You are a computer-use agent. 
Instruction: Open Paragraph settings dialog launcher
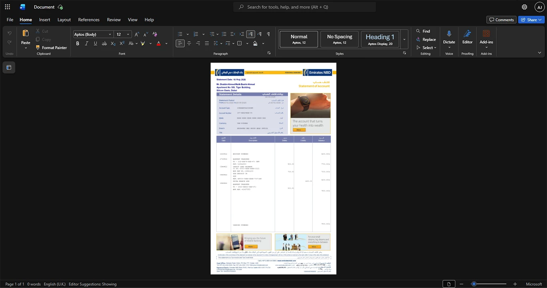coord(269,53)
